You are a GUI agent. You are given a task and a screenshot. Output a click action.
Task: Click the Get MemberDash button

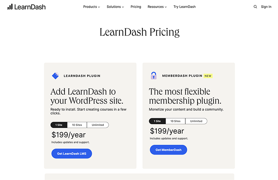coord(168,150)
